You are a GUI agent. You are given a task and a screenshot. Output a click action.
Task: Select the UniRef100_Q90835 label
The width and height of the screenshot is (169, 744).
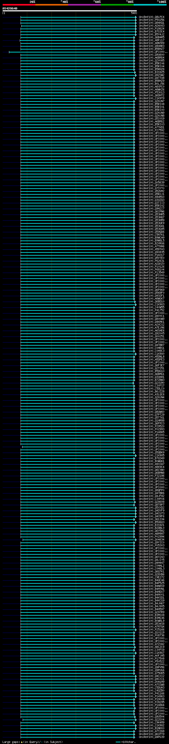tap(151, 252)
